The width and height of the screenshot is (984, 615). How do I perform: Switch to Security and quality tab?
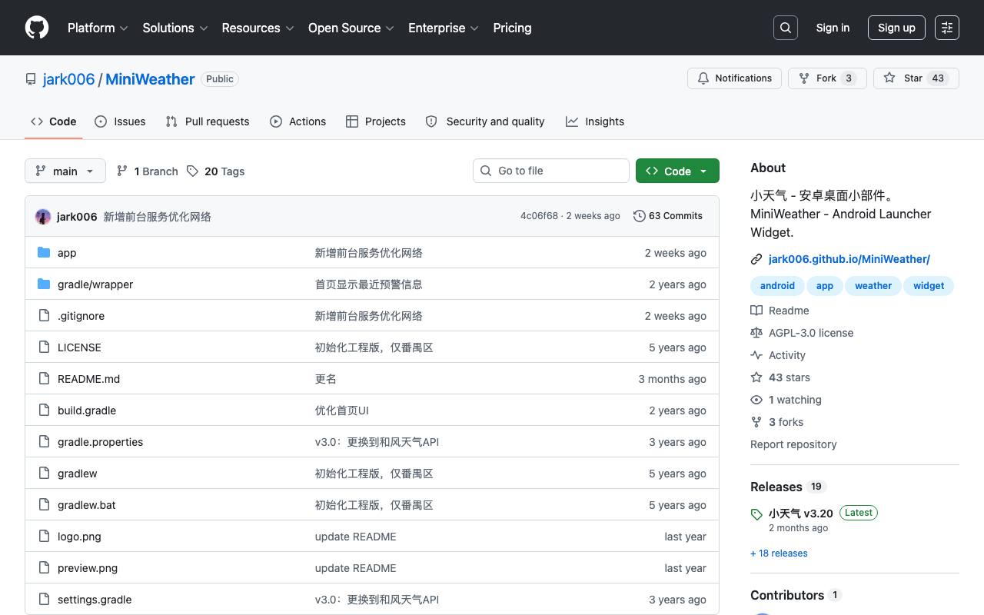click(x=485, y=121)
